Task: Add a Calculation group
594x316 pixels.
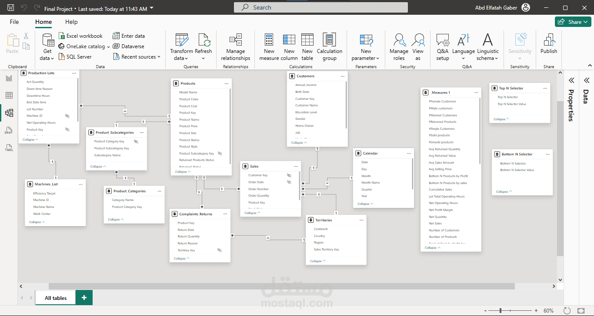Action: click(x=330, y=47)
